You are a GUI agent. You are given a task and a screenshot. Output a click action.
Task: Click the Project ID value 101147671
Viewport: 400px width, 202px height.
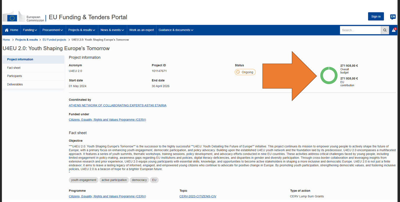(x=159, y=71)
